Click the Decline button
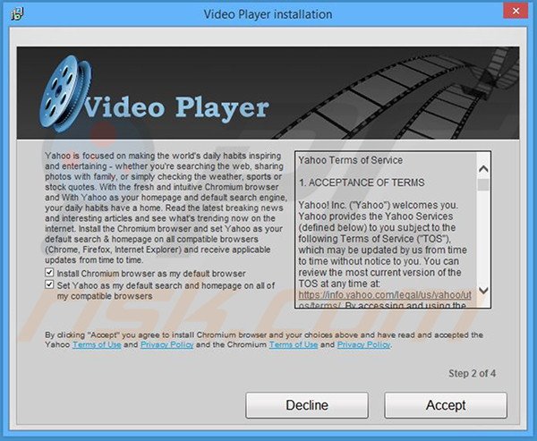The width and height of the screenshot is (537, 441). tap(307, 405)
